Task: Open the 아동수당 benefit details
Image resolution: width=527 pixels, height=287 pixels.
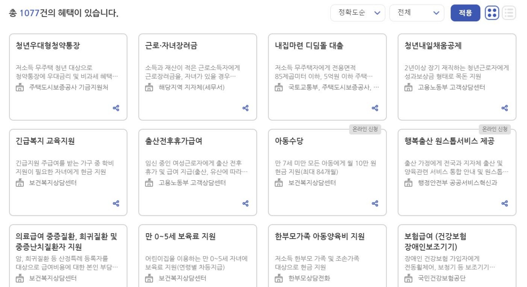Action: point(289,141)
